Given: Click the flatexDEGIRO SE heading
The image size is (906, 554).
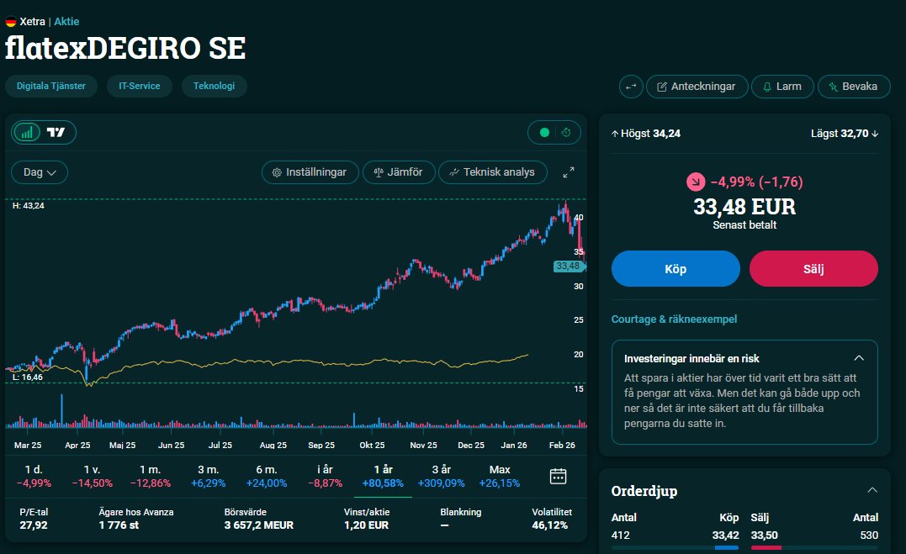Looking at the screenshot, I should 125,48.
